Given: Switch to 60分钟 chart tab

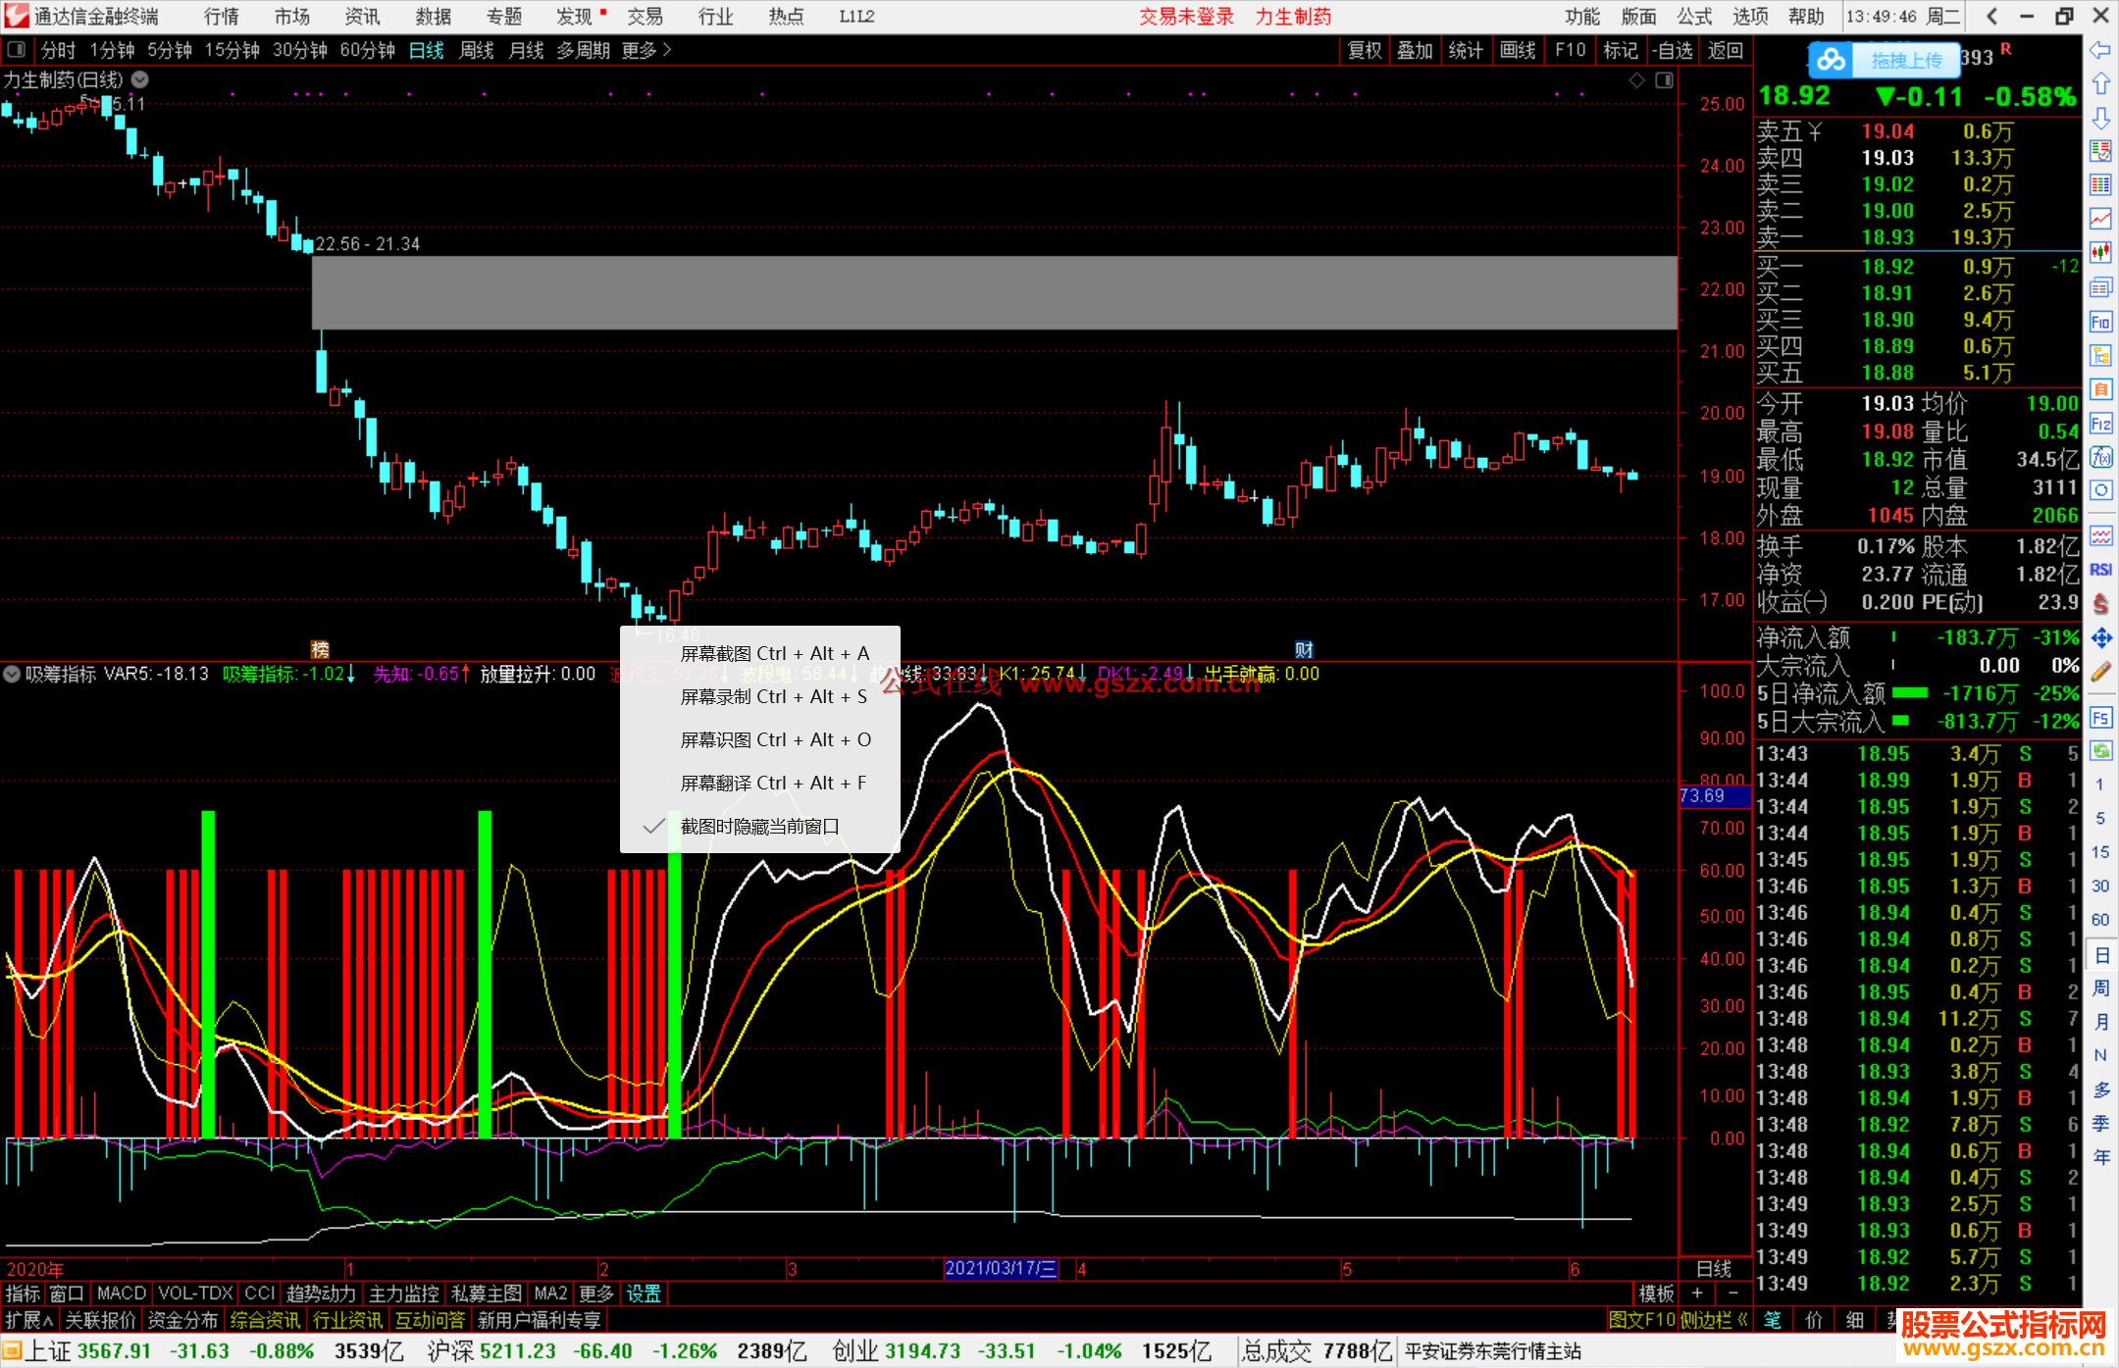Looking at the screenshot, I should tap(367, 50).
